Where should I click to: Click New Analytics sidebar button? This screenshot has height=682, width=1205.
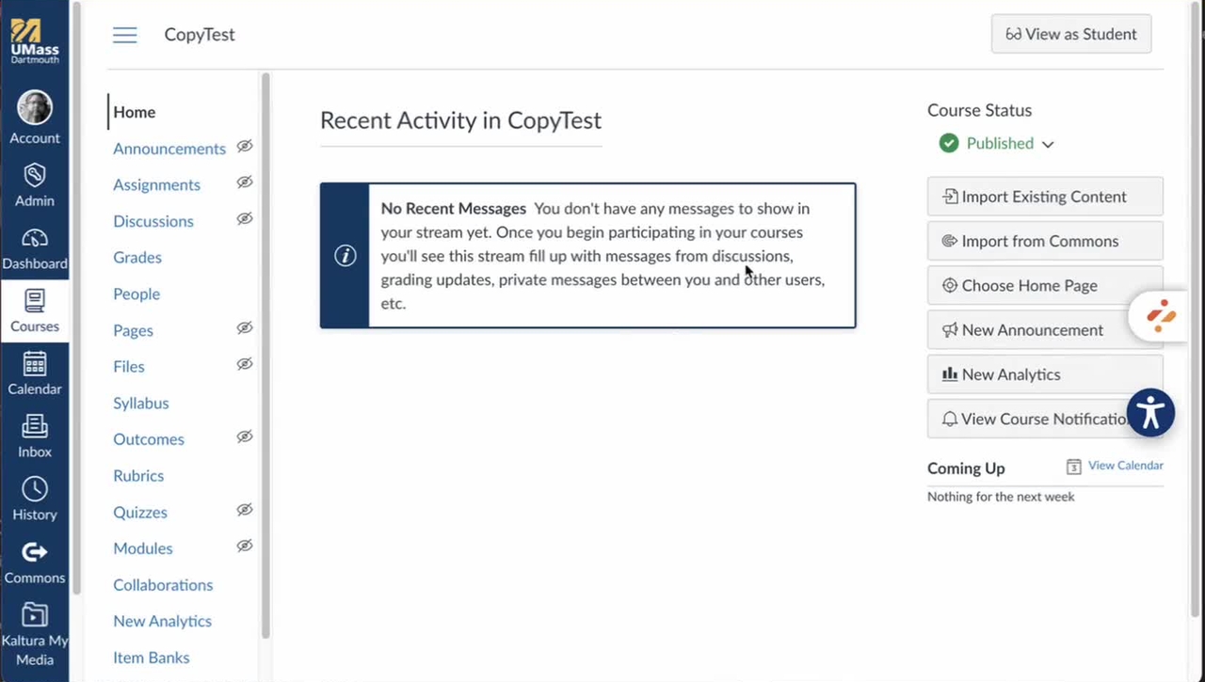1045,374
